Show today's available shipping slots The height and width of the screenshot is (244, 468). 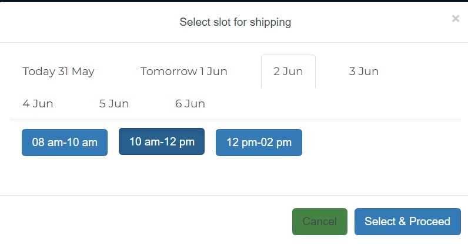click(x=59, y=72)
